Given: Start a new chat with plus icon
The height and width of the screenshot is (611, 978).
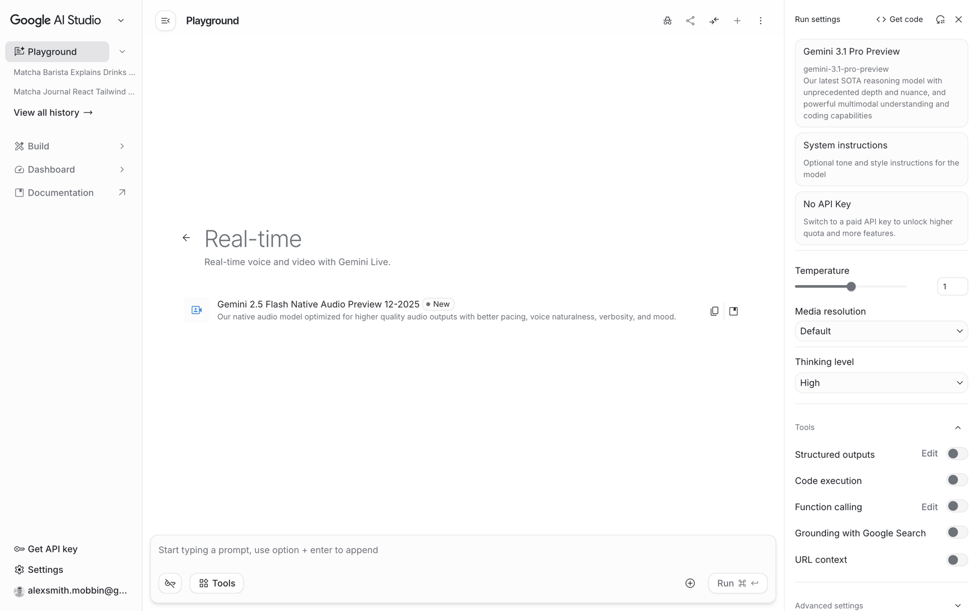Looking at the screenshot, I should [737, 21].
